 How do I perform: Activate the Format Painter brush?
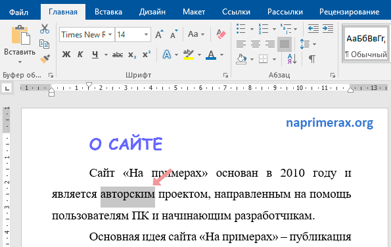(45, 59)
